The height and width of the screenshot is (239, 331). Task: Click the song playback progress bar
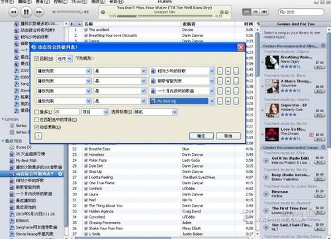coord(165,16)
